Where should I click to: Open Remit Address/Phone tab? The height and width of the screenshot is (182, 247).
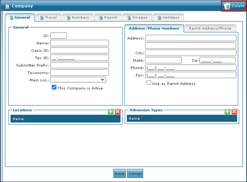click(x=210, y=28)
